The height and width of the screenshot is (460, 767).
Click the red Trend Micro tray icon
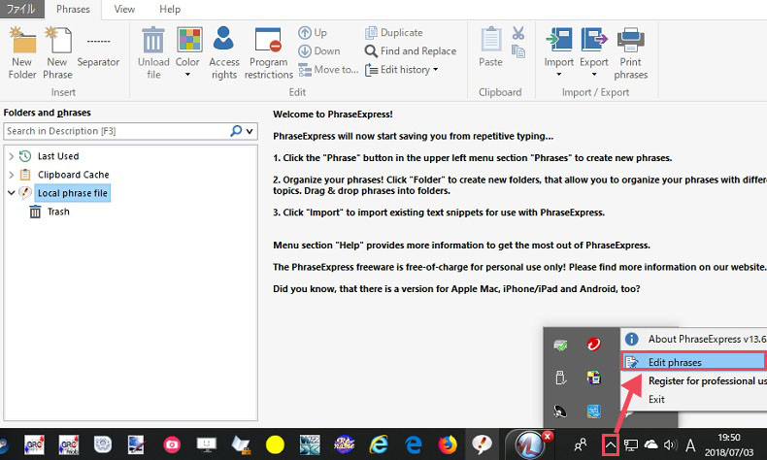click(x=594, y=345)
